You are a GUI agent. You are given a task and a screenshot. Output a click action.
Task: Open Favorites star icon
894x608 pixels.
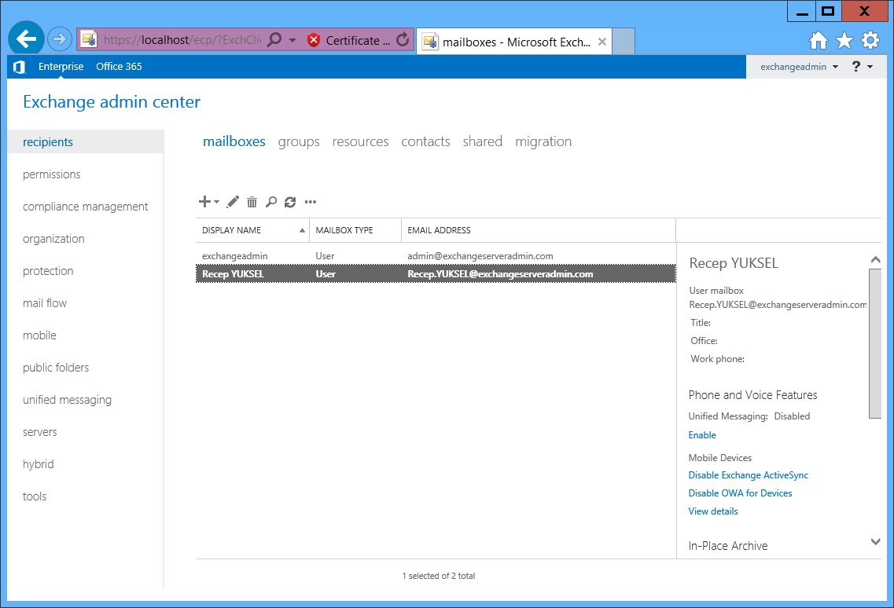point(844,41)
